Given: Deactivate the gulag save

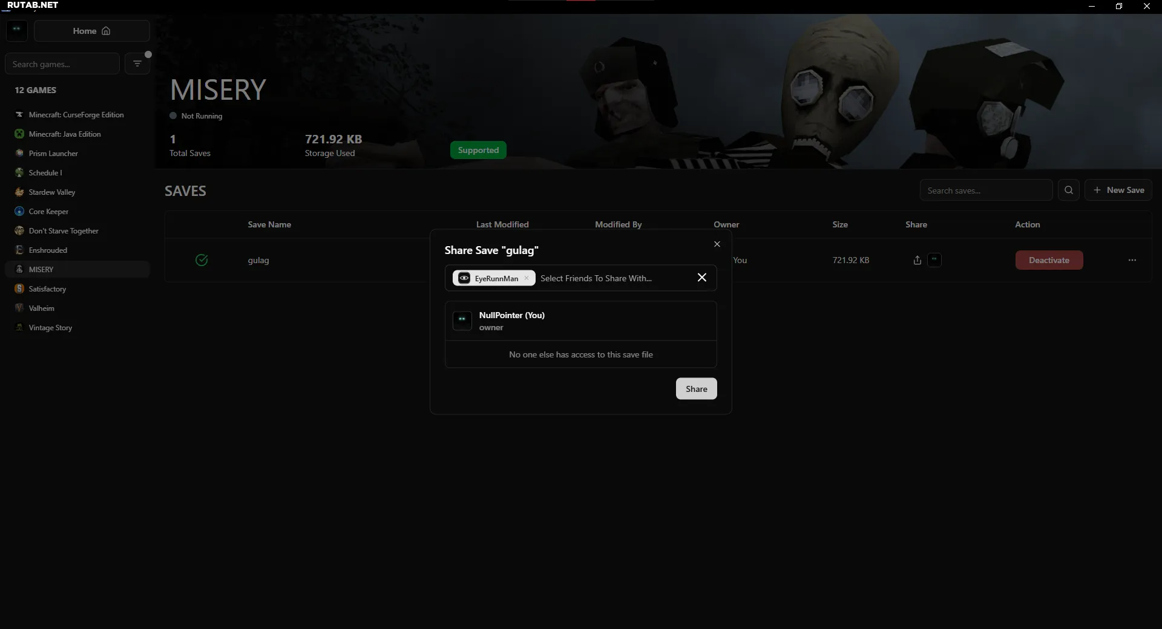Looking at the screenshot, I should [x=1049, y=260].
